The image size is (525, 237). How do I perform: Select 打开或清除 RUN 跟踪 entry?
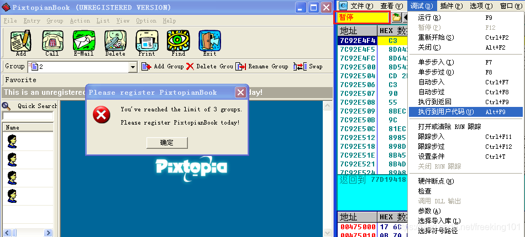466,127
